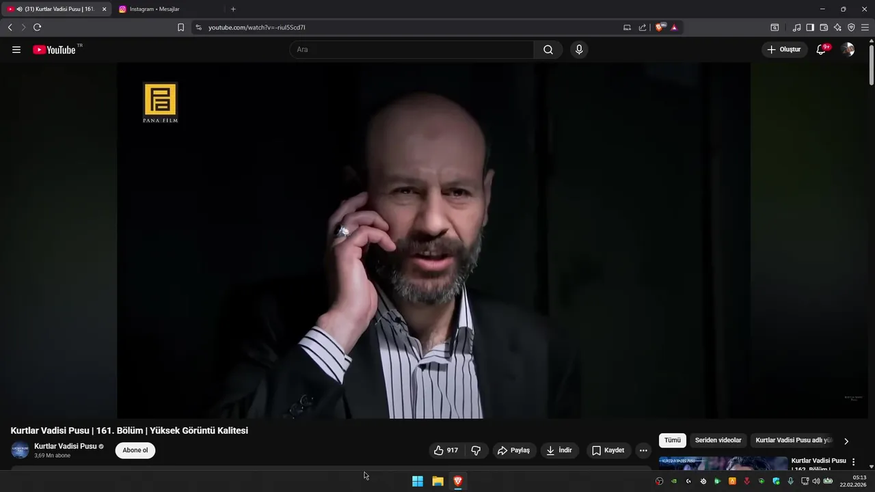Image resolution: width=875 pixels, height=492 pixels.
Task: Save the video with Kaydet
Action: click(x=608, y=450)
